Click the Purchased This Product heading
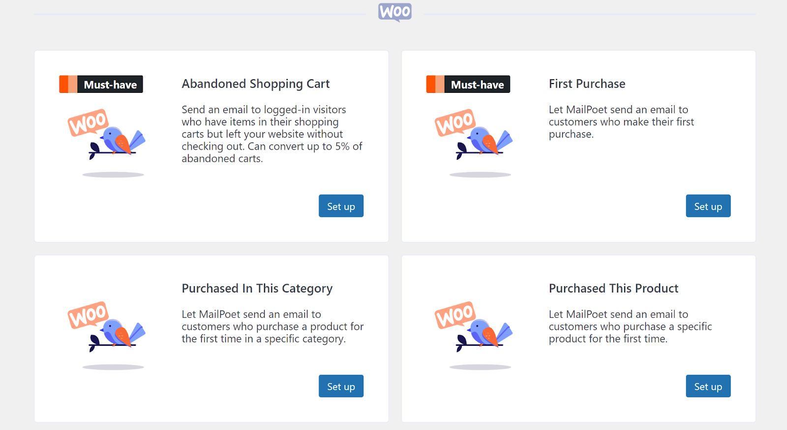The height and width of the screenshot is (430, 787). [x=613, y=288]
